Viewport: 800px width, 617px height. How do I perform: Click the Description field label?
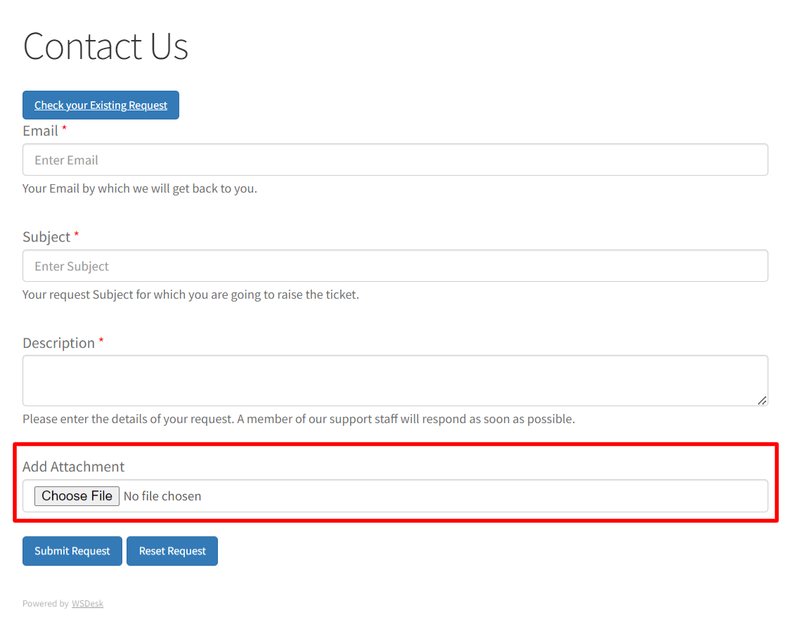58,343
